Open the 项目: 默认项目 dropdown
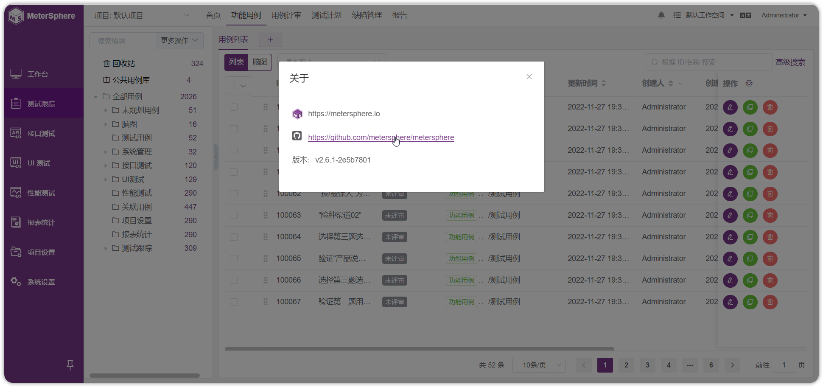The image size is (823, 387). tap(141, 16)
